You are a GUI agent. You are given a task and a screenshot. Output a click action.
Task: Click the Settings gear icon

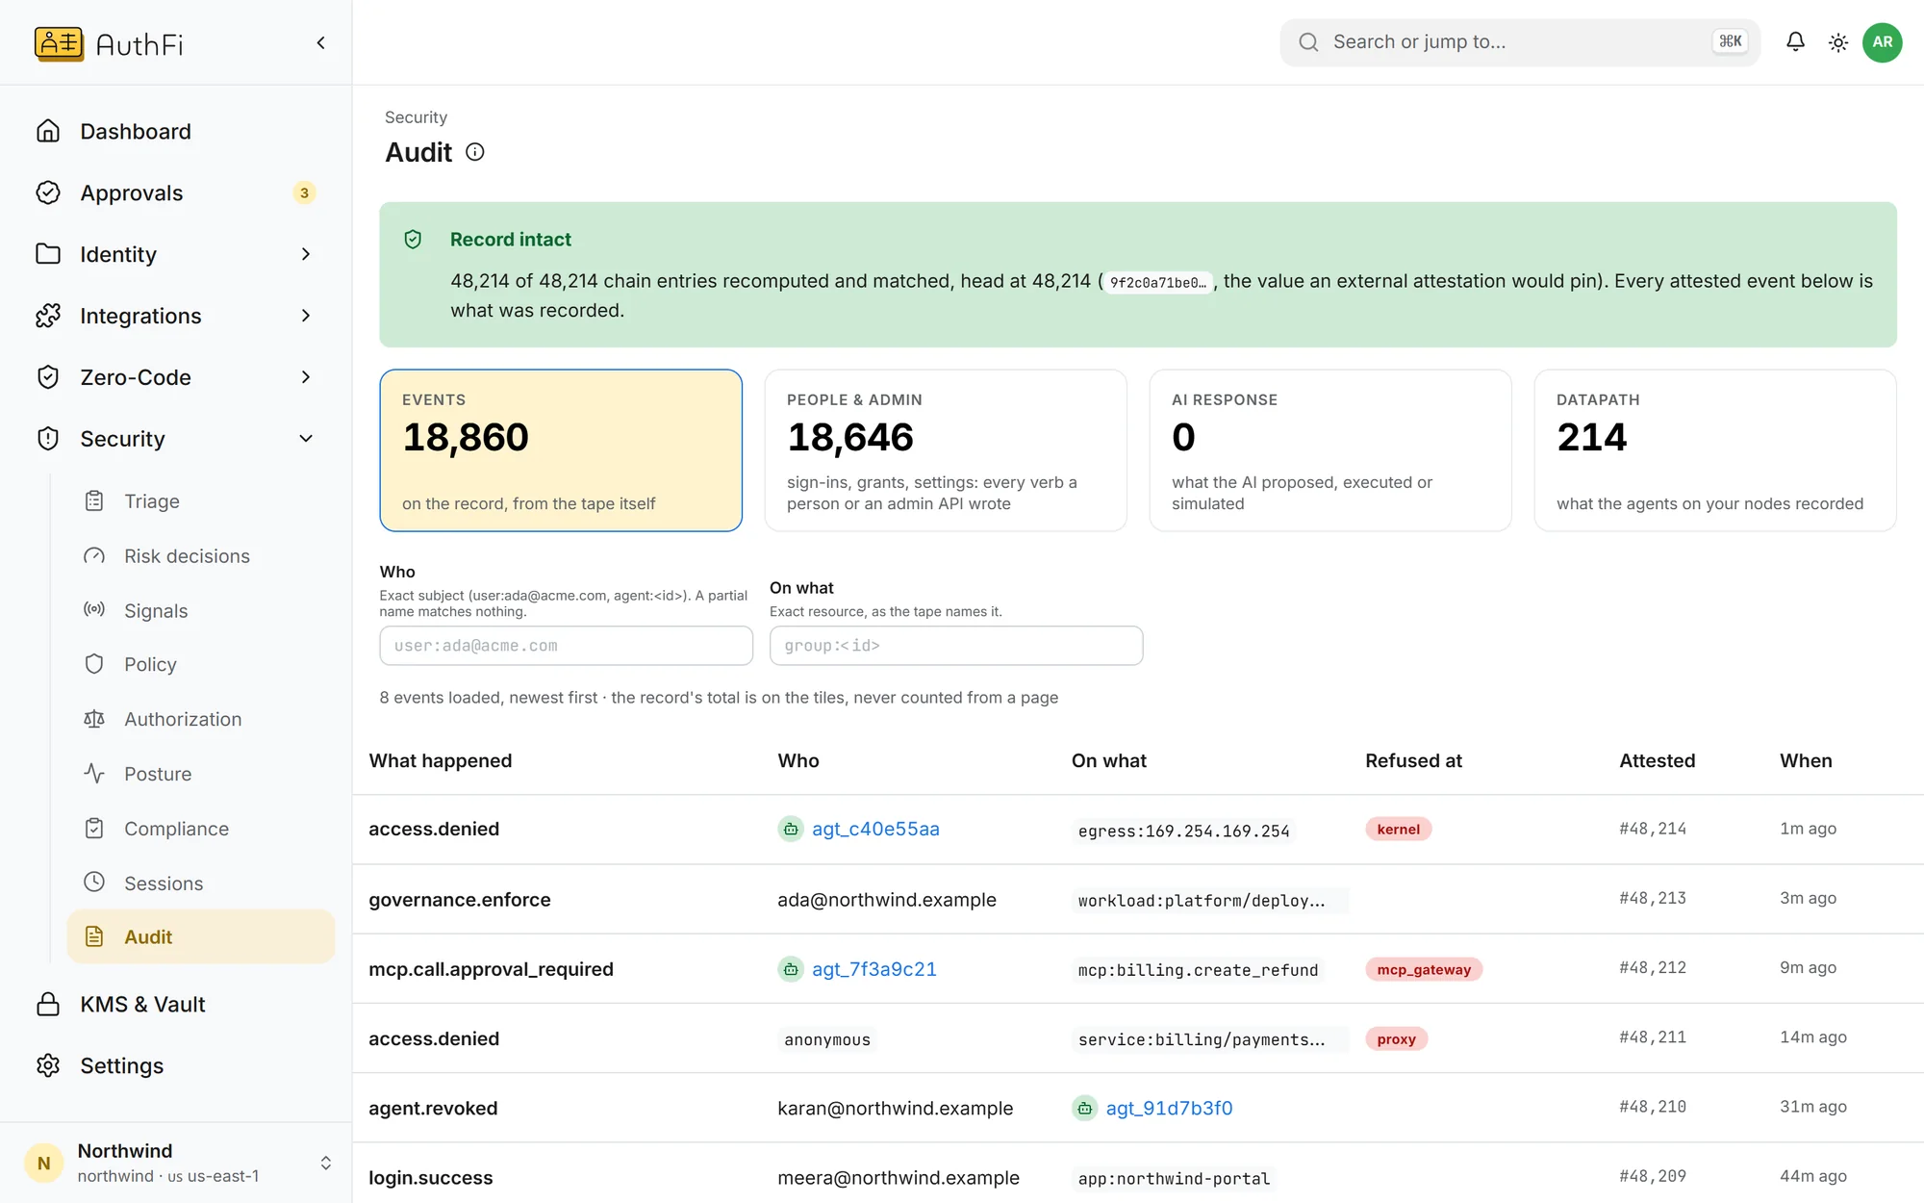tap(48, 1065)
